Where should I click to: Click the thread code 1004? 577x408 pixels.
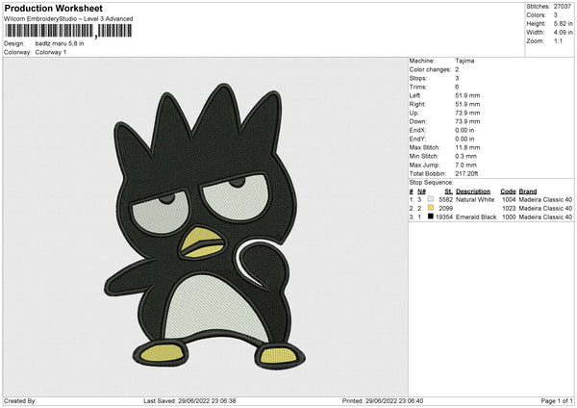(x=509, y=199)
